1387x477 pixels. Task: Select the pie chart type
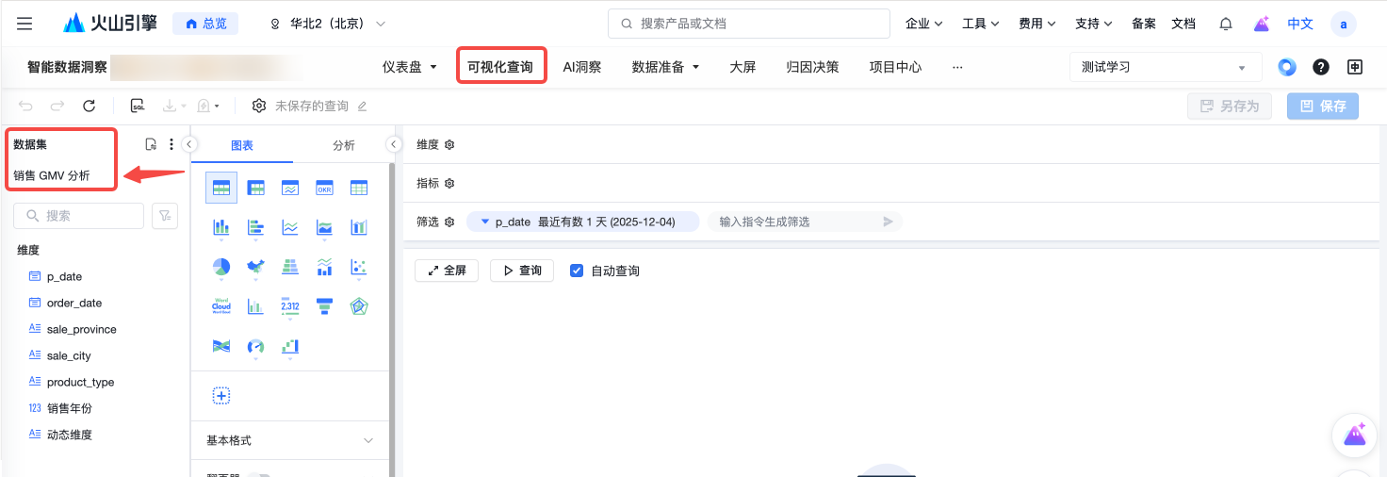point(221,267)
